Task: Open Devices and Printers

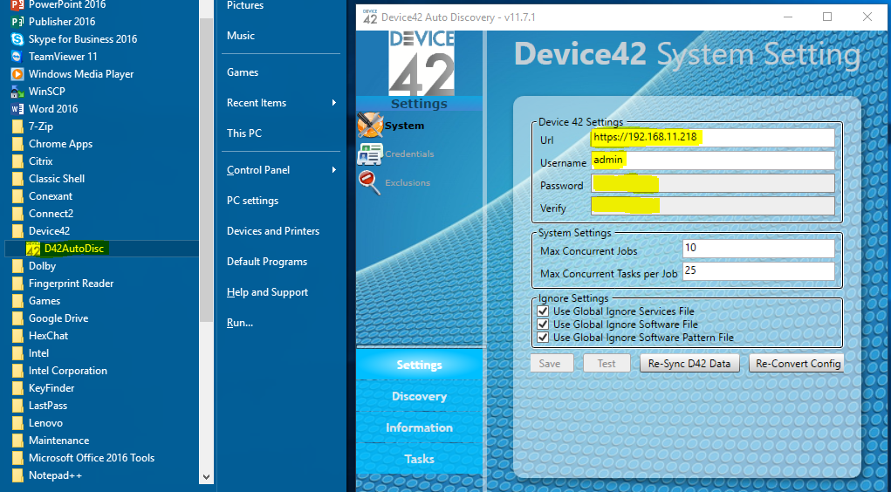Action: click(x=273, y=231)
